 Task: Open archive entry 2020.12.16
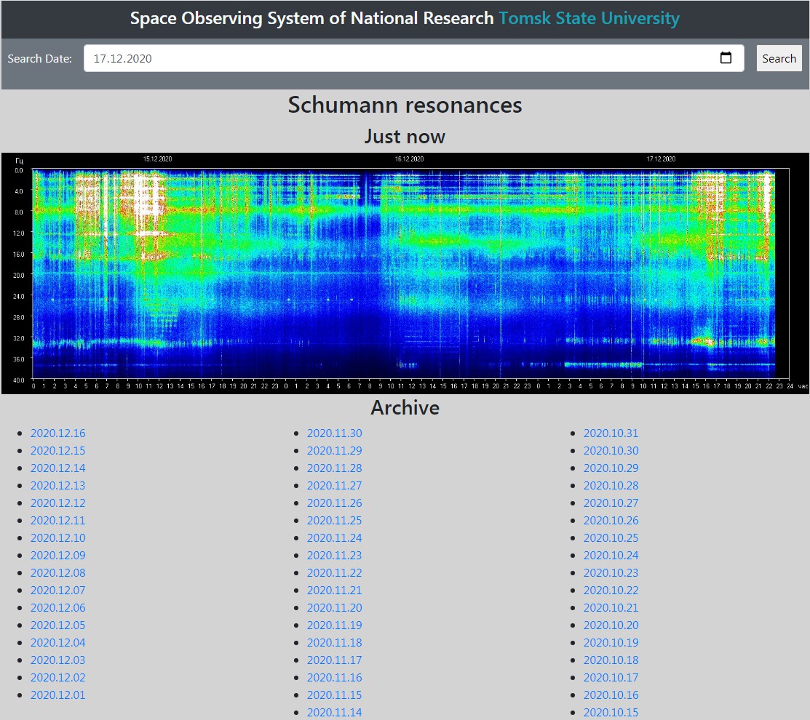57,433
